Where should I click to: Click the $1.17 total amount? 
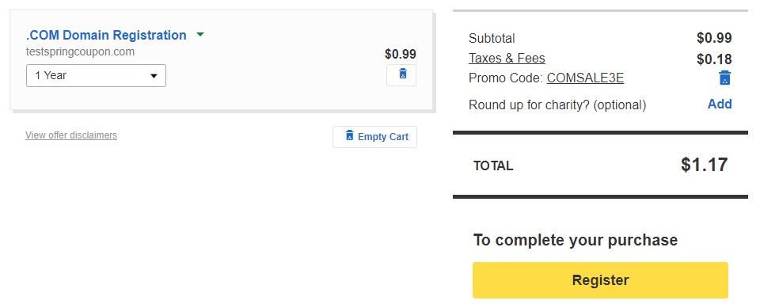pos(705,165)
